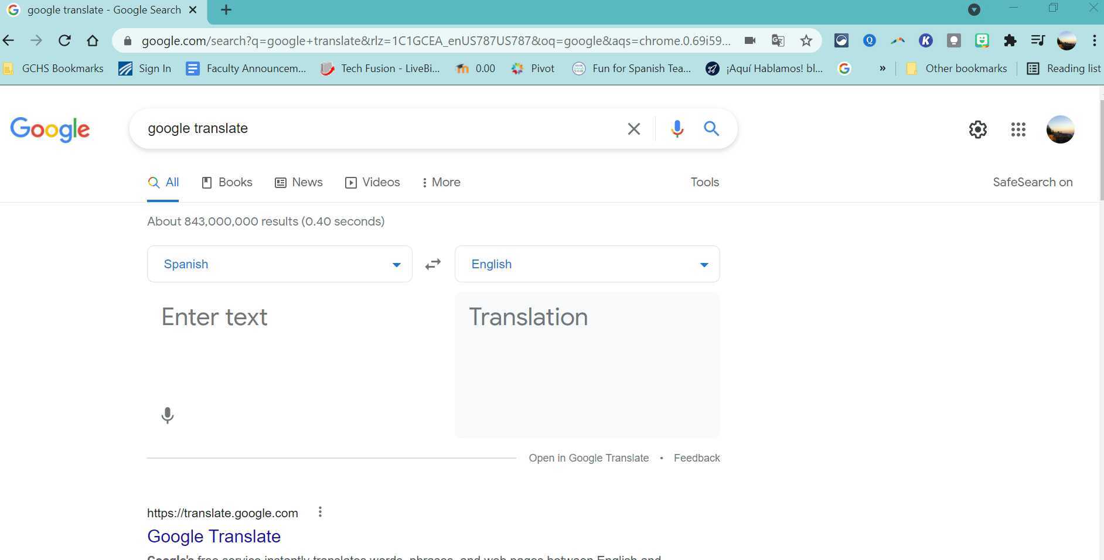Viewport: 1104px width, 560px height.
Task: Open a new browser tab
Action: pos(226,10)
